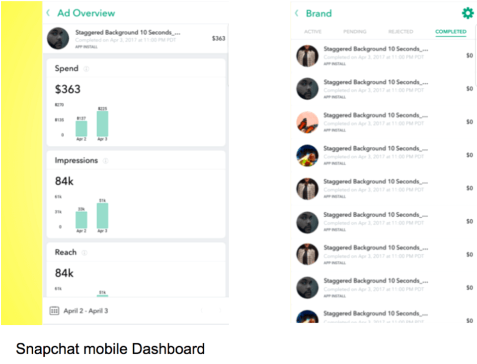This screenshot has height=364, width=477.
Task: Switch to the PENDING tab
Action: (x=355, y=32)
